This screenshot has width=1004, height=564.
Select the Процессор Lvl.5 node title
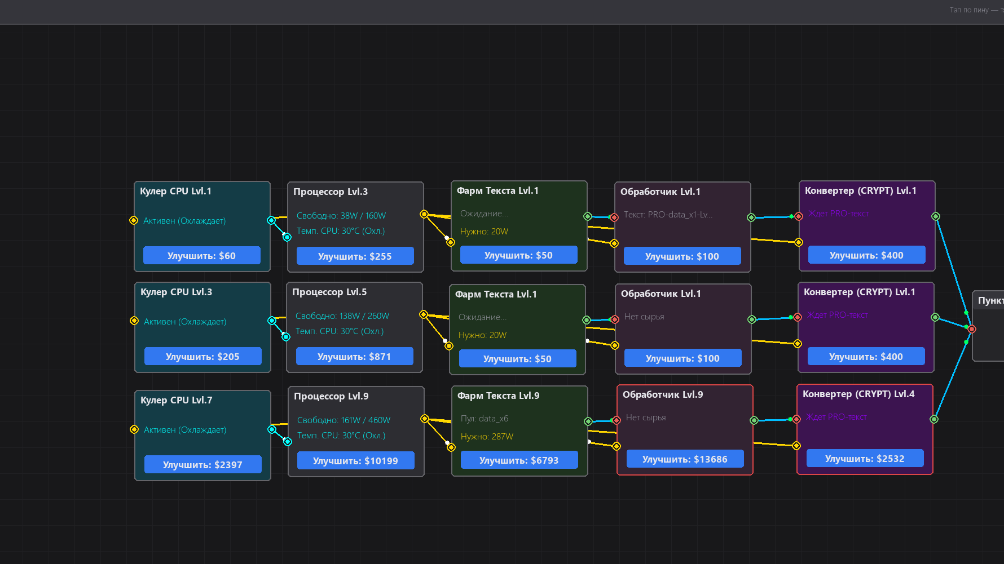tap(329, 292)
